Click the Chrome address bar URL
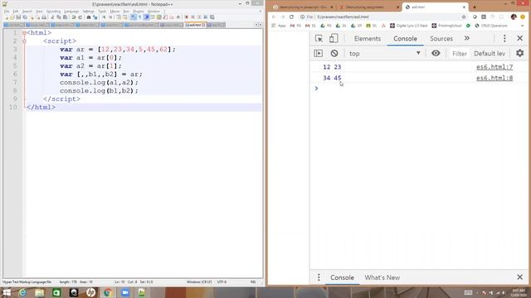531x298 pixels. 343,17
